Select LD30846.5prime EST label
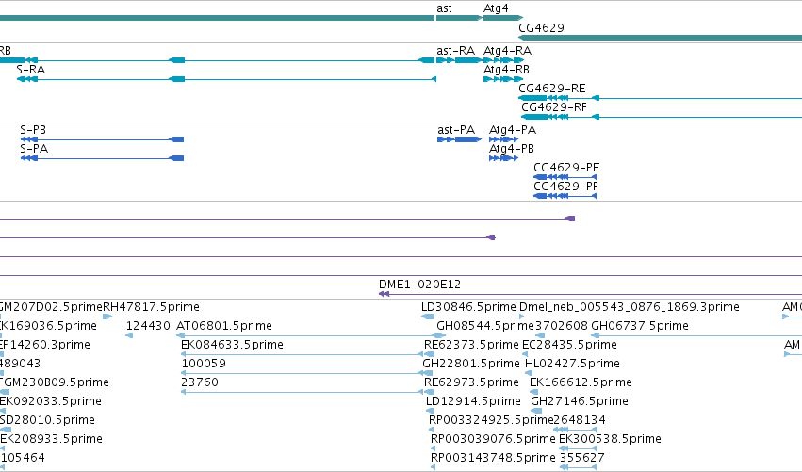Viewport: 802px width, 472px height. click(x=468, y=307)
